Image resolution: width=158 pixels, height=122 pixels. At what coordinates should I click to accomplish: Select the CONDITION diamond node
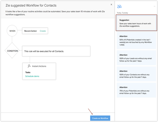(x=12, y=51)
